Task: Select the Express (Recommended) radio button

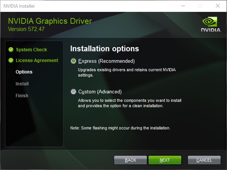Action: click(73, 61)
